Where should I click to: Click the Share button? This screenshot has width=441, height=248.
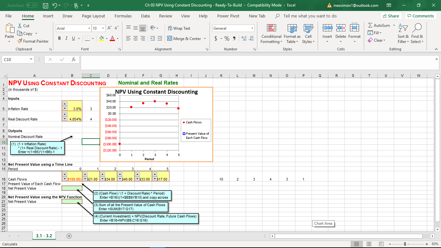(x=391, y=15)
